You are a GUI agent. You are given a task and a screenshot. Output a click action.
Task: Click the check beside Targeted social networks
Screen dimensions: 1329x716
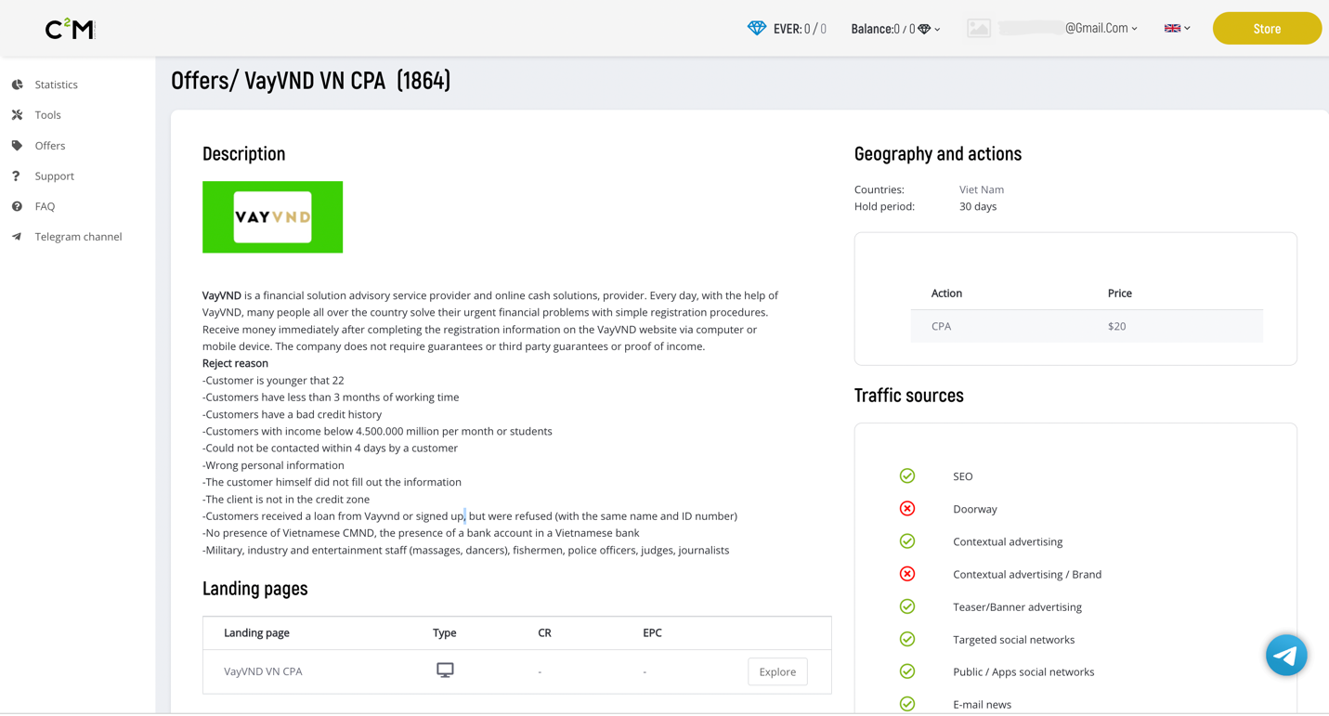[x=907, y=639]
